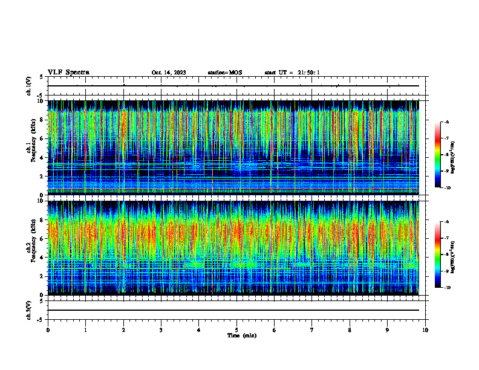Select the ch.2 colorbar log(PSD) unit label
This screenshot has width=479, height=370.
point(453,257)
